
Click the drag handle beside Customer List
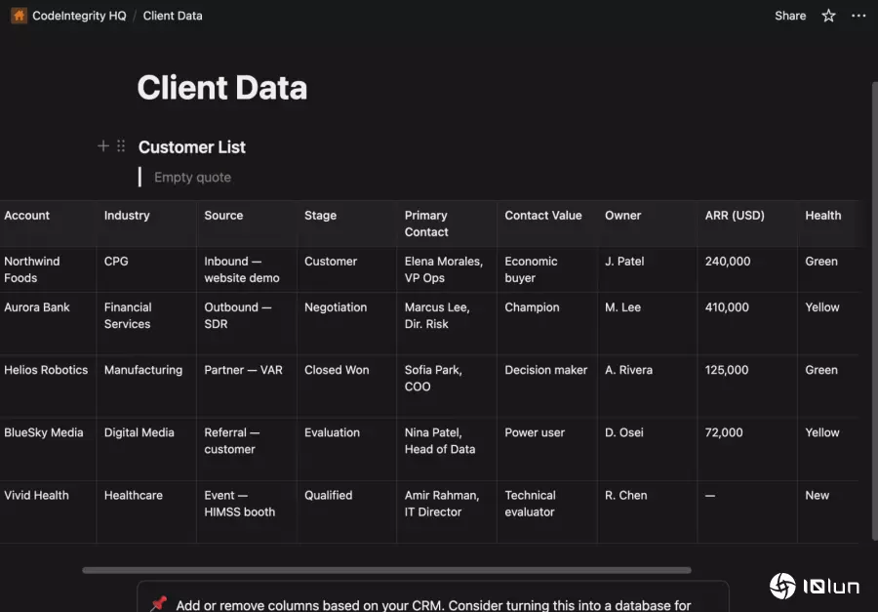[x=121, y=146]
